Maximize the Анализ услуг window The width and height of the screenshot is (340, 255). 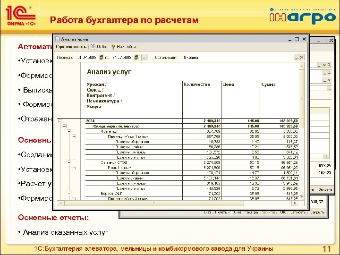pyautogui.click(x=297, y=39)
